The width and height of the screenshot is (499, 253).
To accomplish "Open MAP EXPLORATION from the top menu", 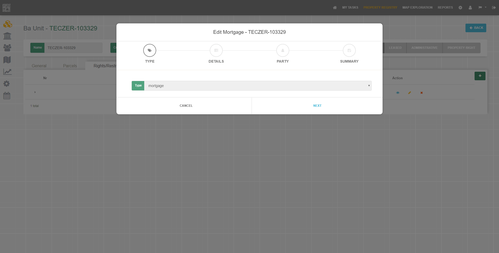I will [x=417, y=8].
